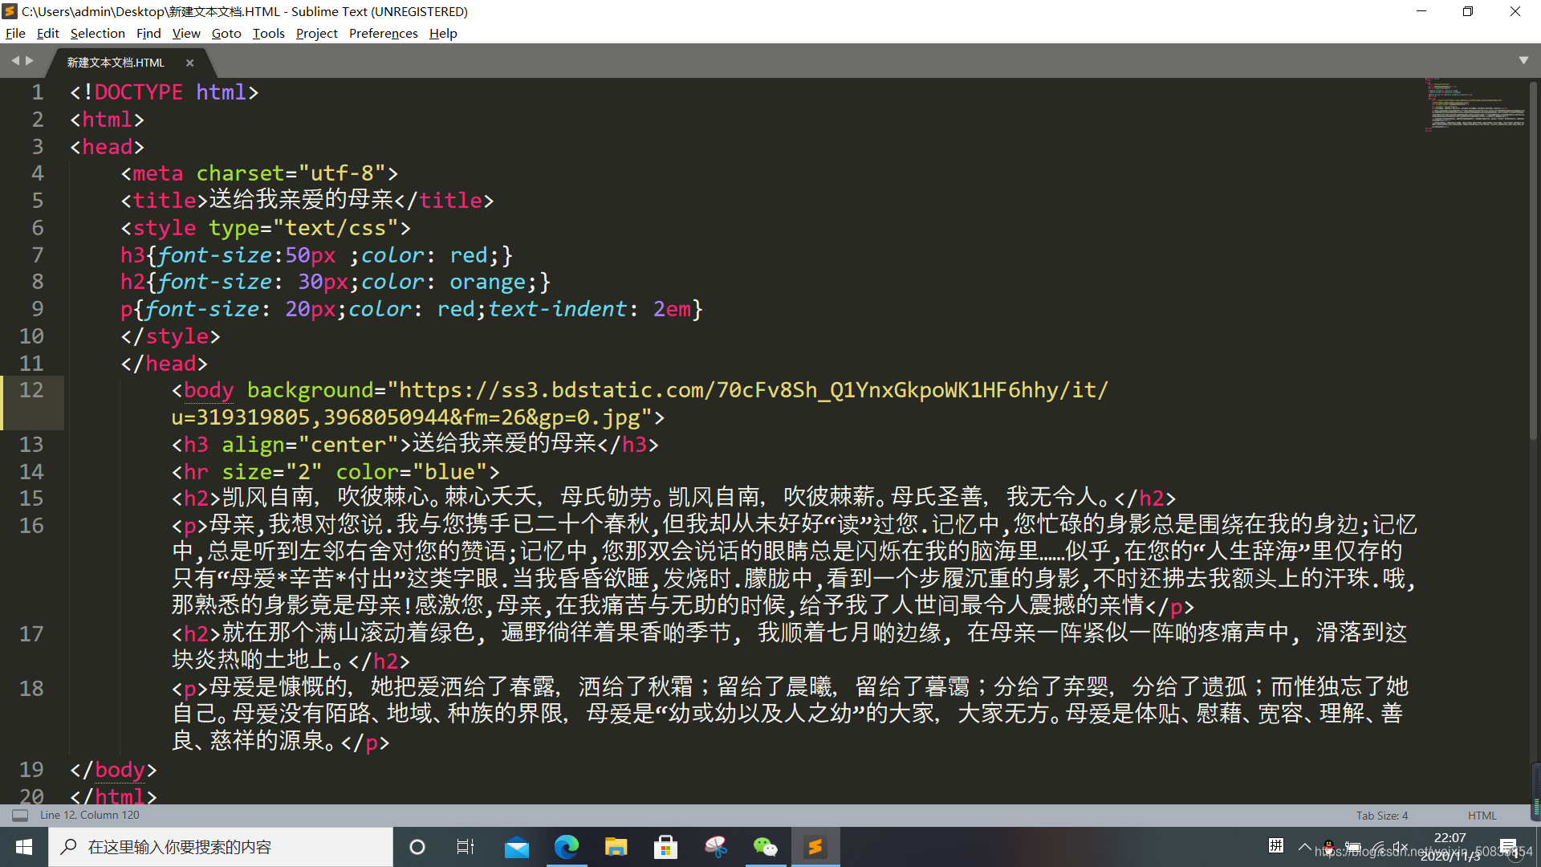Image resolution: width=1541 pixels, height=867 pixels.
Task: Click the closing body tag
Action: tap(113, 770)
